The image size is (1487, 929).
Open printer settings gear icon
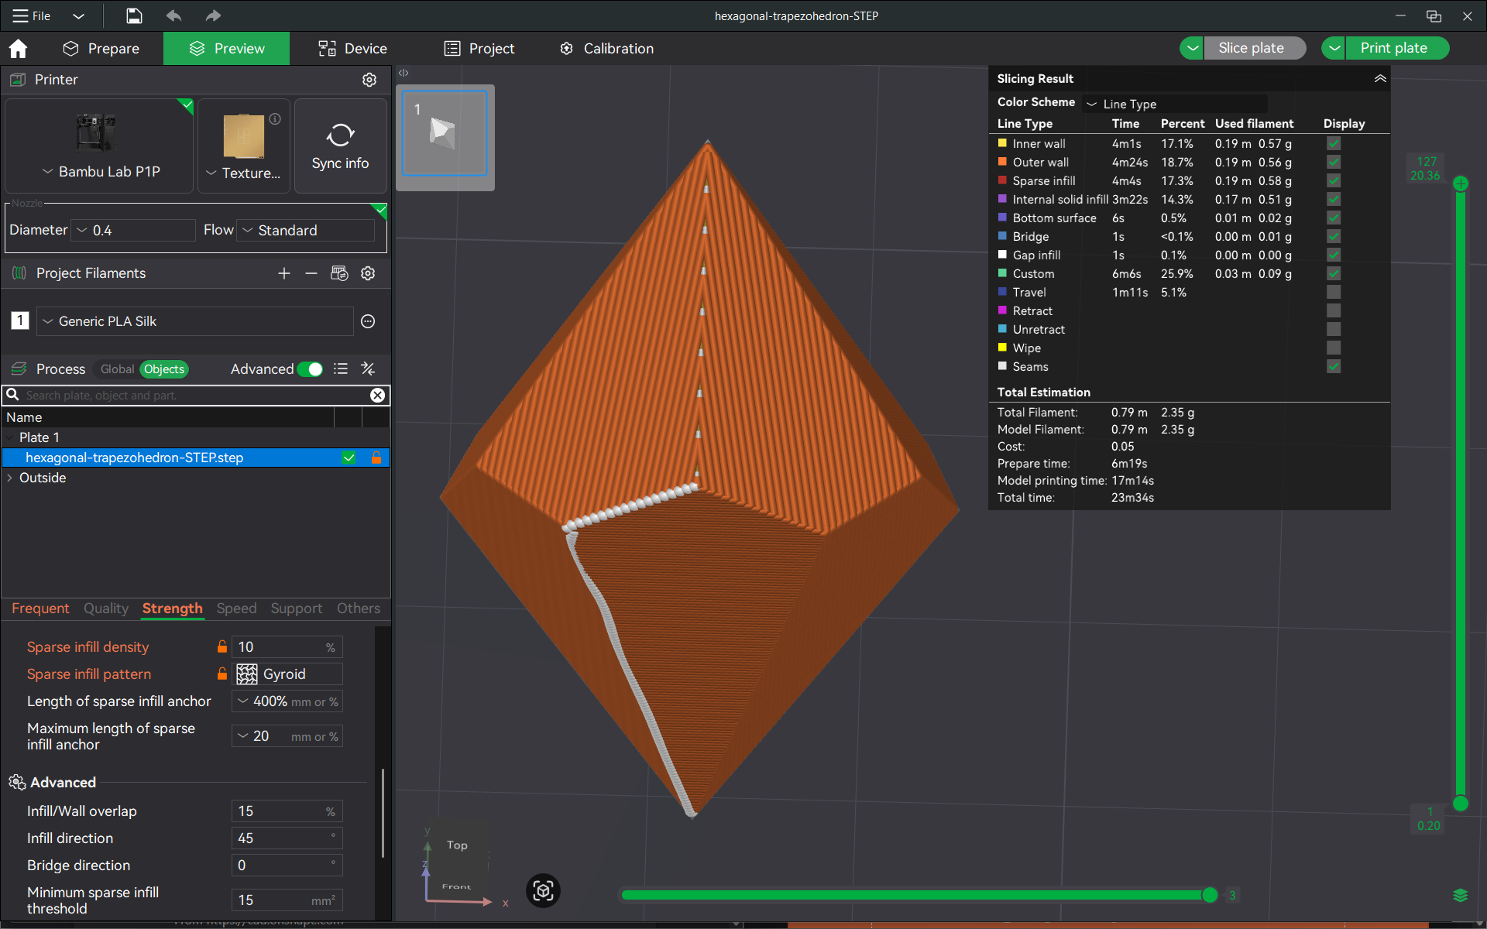tap(369, 80)
